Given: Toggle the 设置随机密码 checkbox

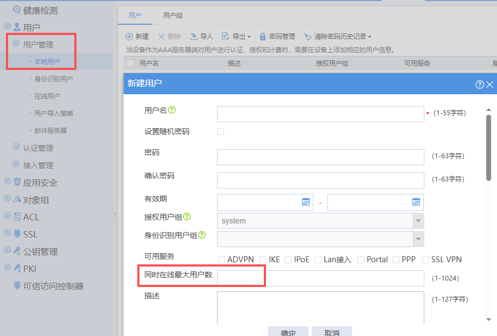Looking at the screenshot, I should [x=221, y=131].
